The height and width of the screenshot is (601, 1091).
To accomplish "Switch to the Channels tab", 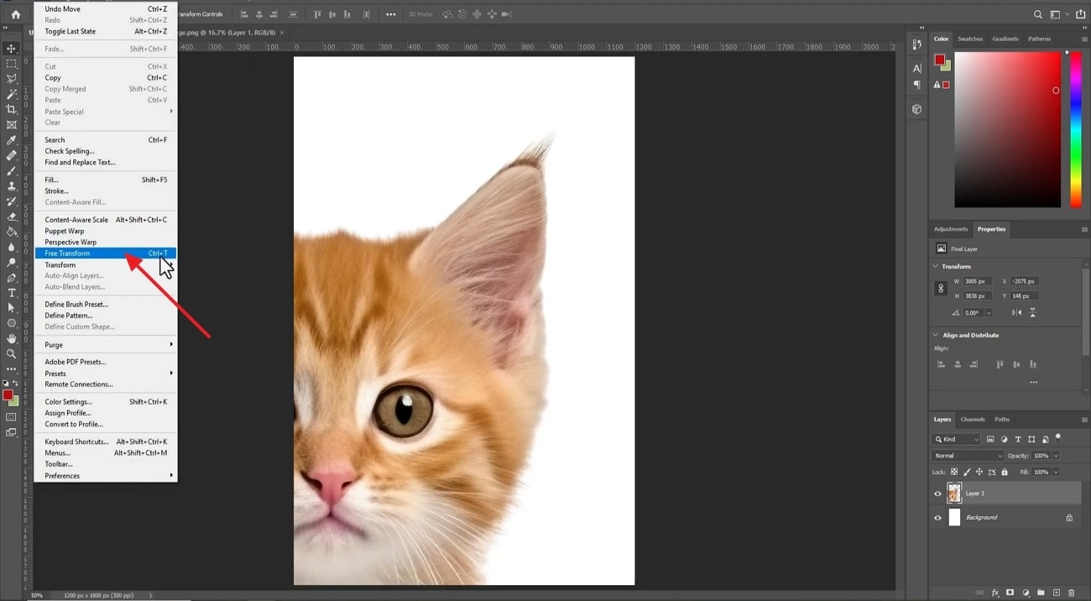I will tap(973, 419).
